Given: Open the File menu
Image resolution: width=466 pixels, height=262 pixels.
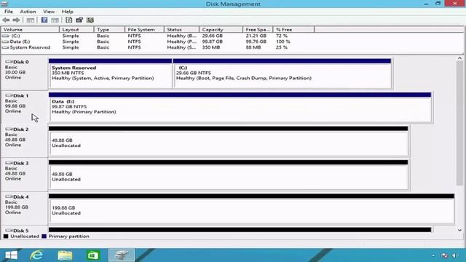Looking at the screenshot, I should pyautogui.click(x=9, y=12).
